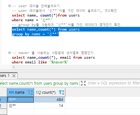Place cursor in highlighted 'group by name' line
140x115 pixels.
(35, 34)
